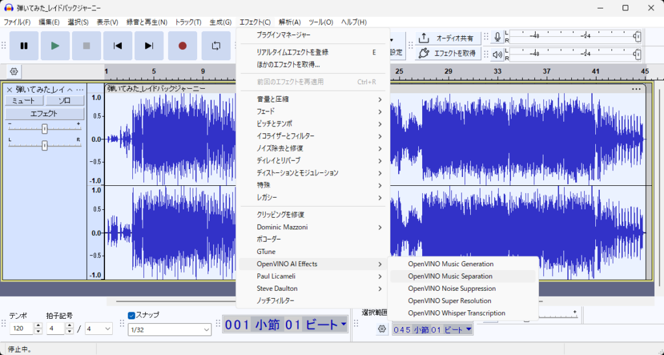Click the Skip to Start button
The height and width of the screenshot is (355, 664).
pos(117,45)
